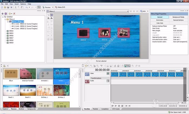Click the Menu 1 title text on canvas
The height and width of the screenshot is (114, 189).
(77, 22)
